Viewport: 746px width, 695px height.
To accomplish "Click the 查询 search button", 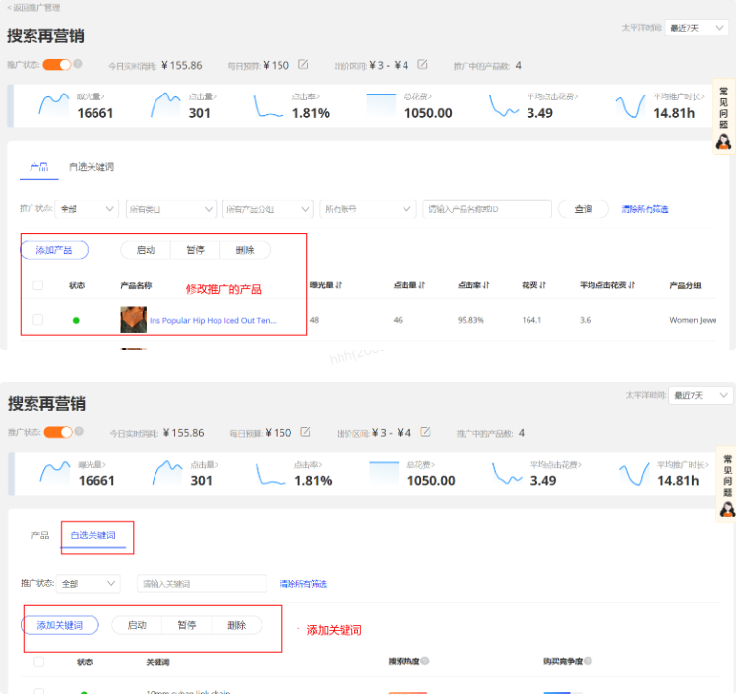I will tap(584, 209).
